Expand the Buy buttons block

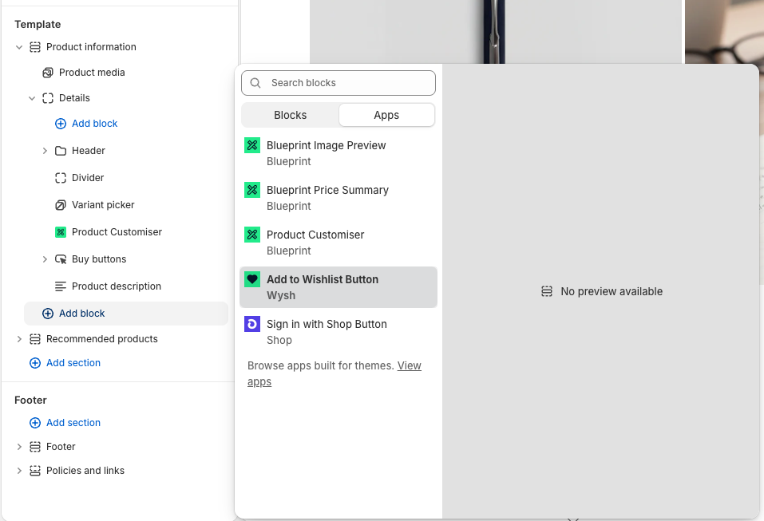45,259
